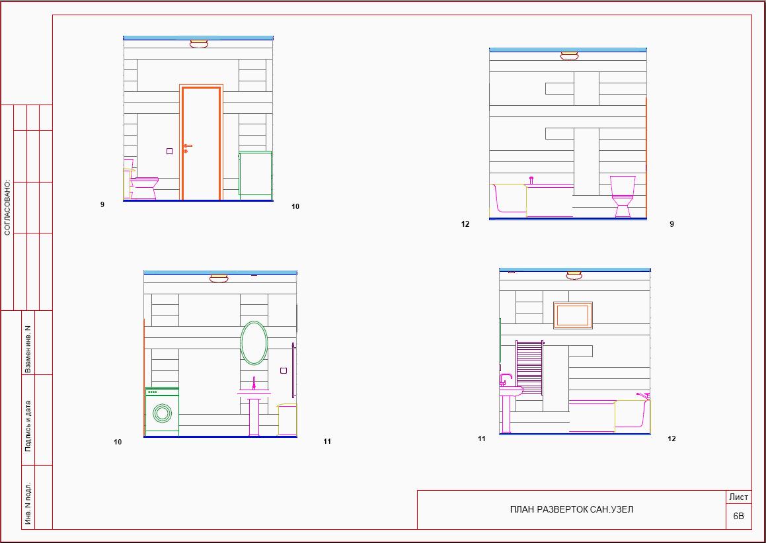Click the sheet number 6В
766x543 pixels.
pyautogui.click(x=739, y=516)
